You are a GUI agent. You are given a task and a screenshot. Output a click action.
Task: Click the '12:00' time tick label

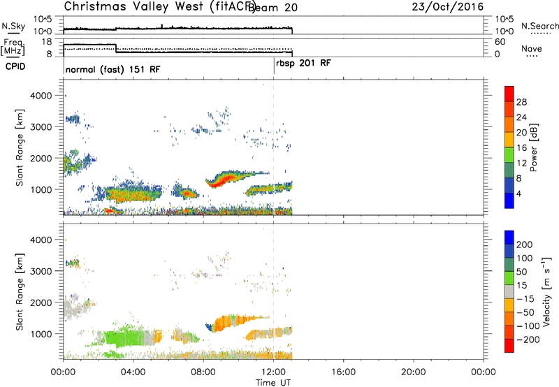(273, 372)
